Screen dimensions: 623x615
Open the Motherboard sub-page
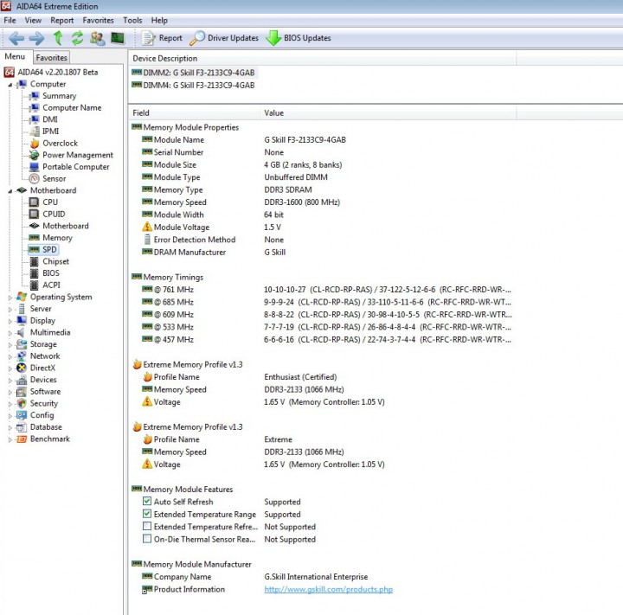point(66,226)
